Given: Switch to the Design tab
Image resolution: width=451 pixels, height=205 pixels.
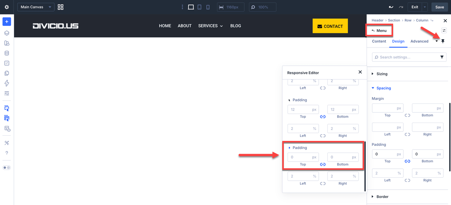Looking at the screenshot, I should tap(398, 41).
